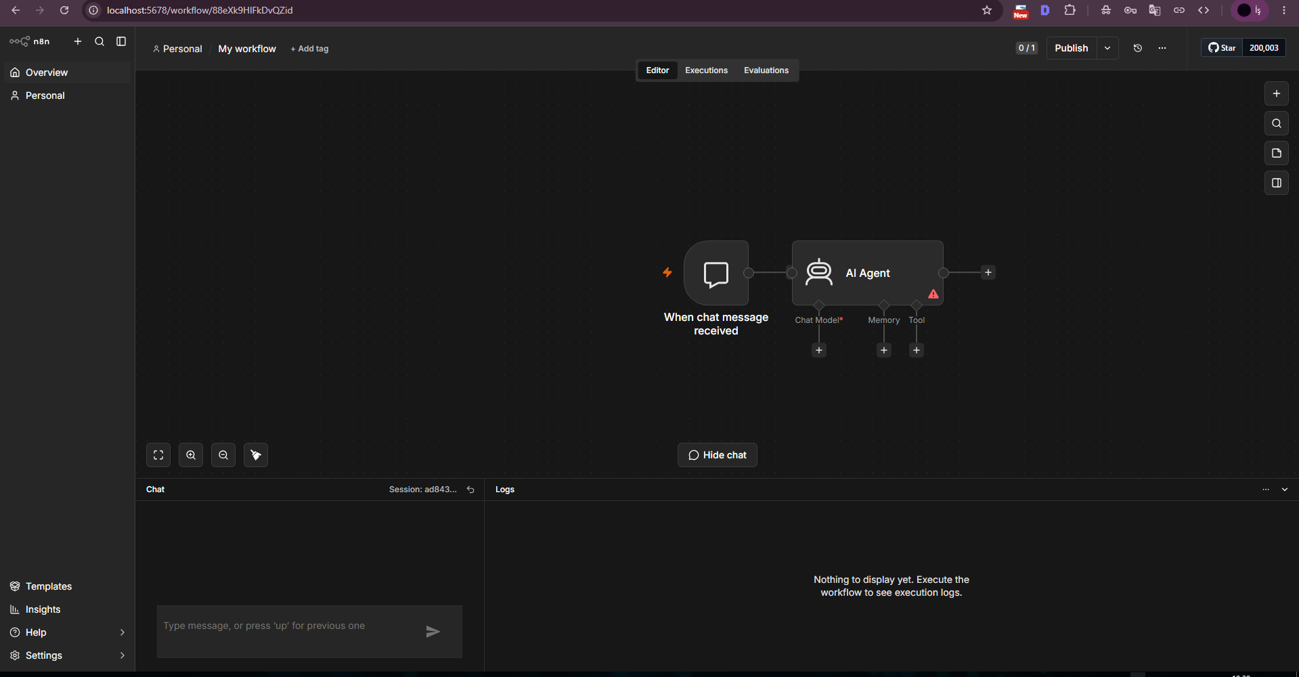Click the zoom in icon

[191, 455]
